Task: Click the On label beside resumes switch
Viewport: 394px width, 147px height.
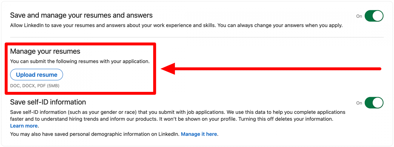Action: 359,16
